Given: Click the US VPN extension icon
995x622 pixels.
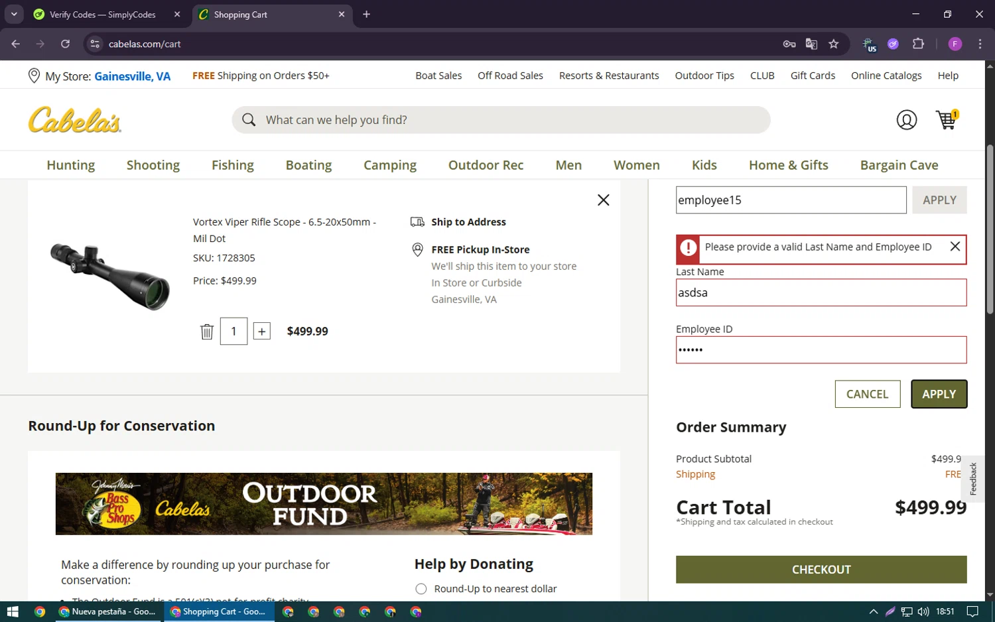Looking at the screenshot, I should pos(869,44).
